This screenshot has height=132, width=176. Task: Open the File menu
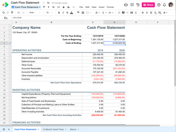81,7
